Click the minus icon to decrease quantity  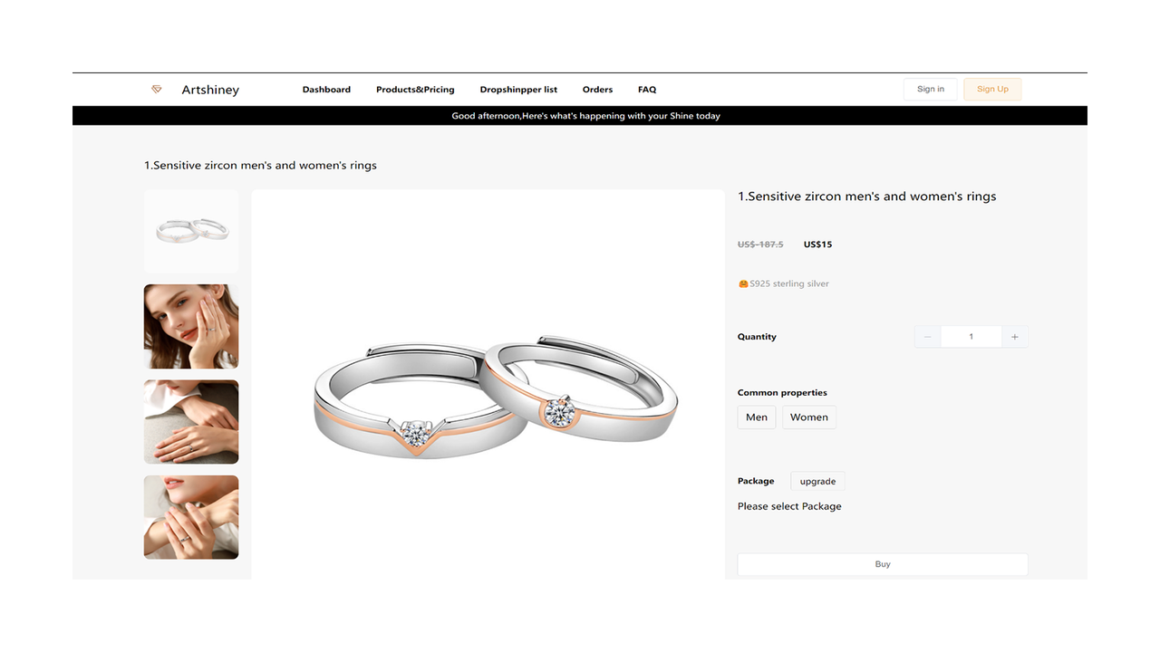point(927,336)
